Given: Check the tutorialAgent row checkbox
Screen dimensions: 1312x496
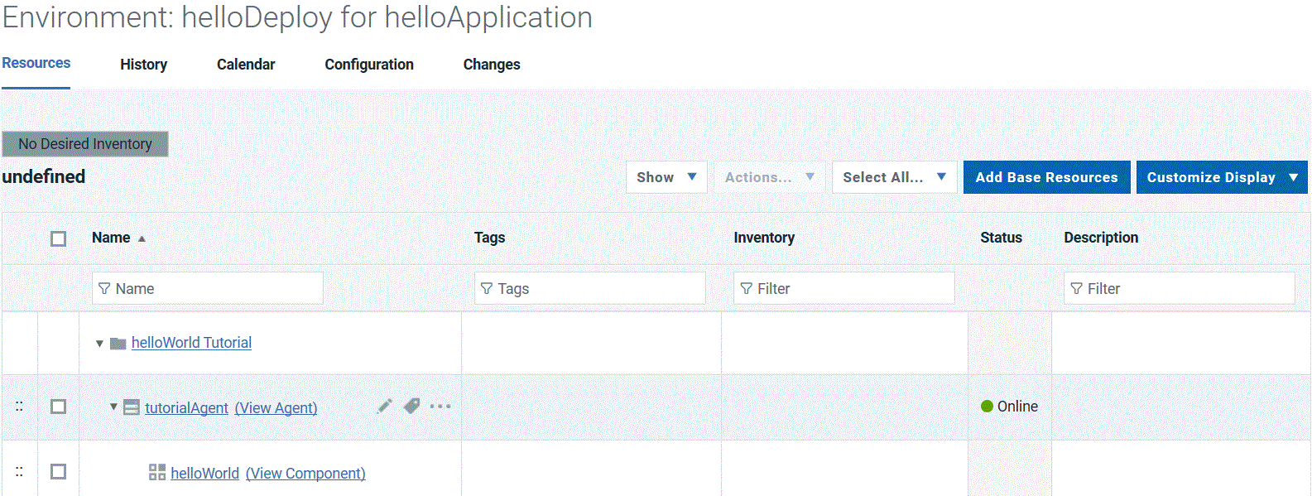Looking at the screenshot, I should pyautogui.click(x=58, y=407).
